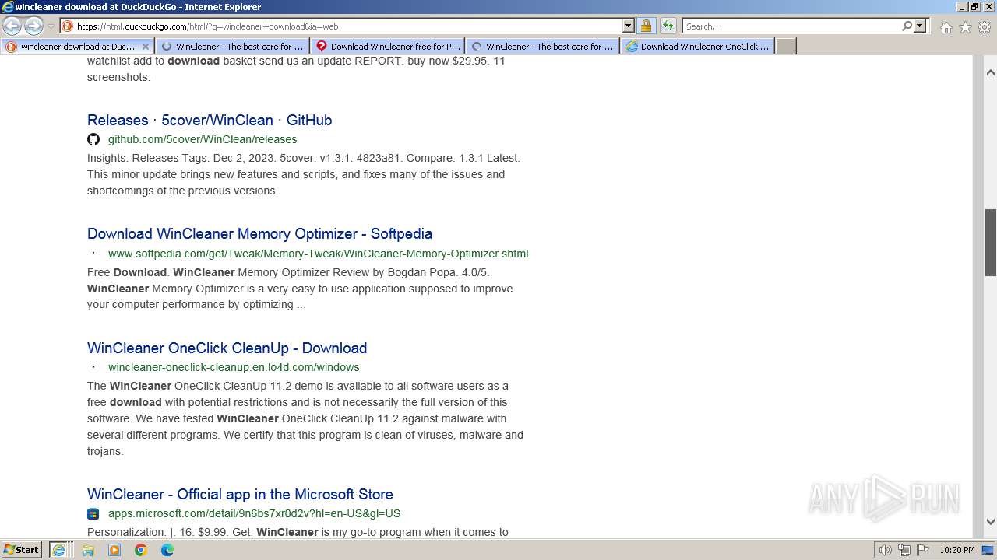This screenshot has width=997, height=560.
Task: Click the Action Center flag icon
Action: tap(923, 550)
